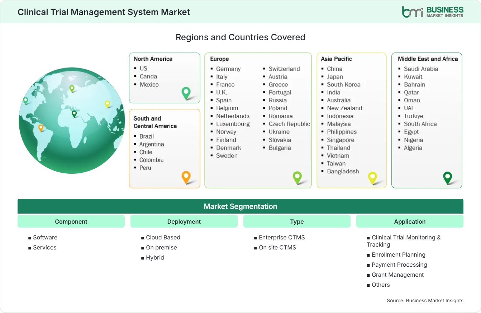Click the Regions and Countries Covered heading
Screen dimensions: 481x313
[x=240, y=37]
